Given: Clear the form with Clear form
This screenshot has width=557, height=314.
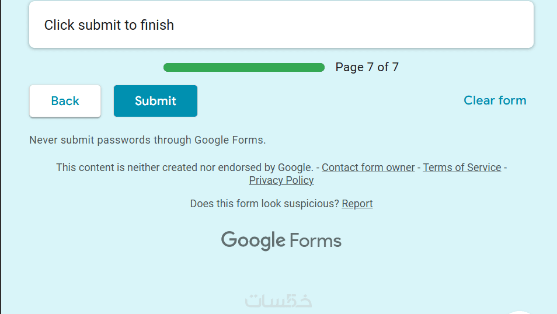Looking at the screenshot, I should 495,100.
